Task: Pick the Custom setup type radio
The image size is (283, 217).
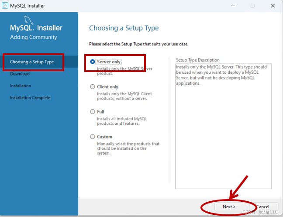Action: pyautogui.click(x=93, y=137)
